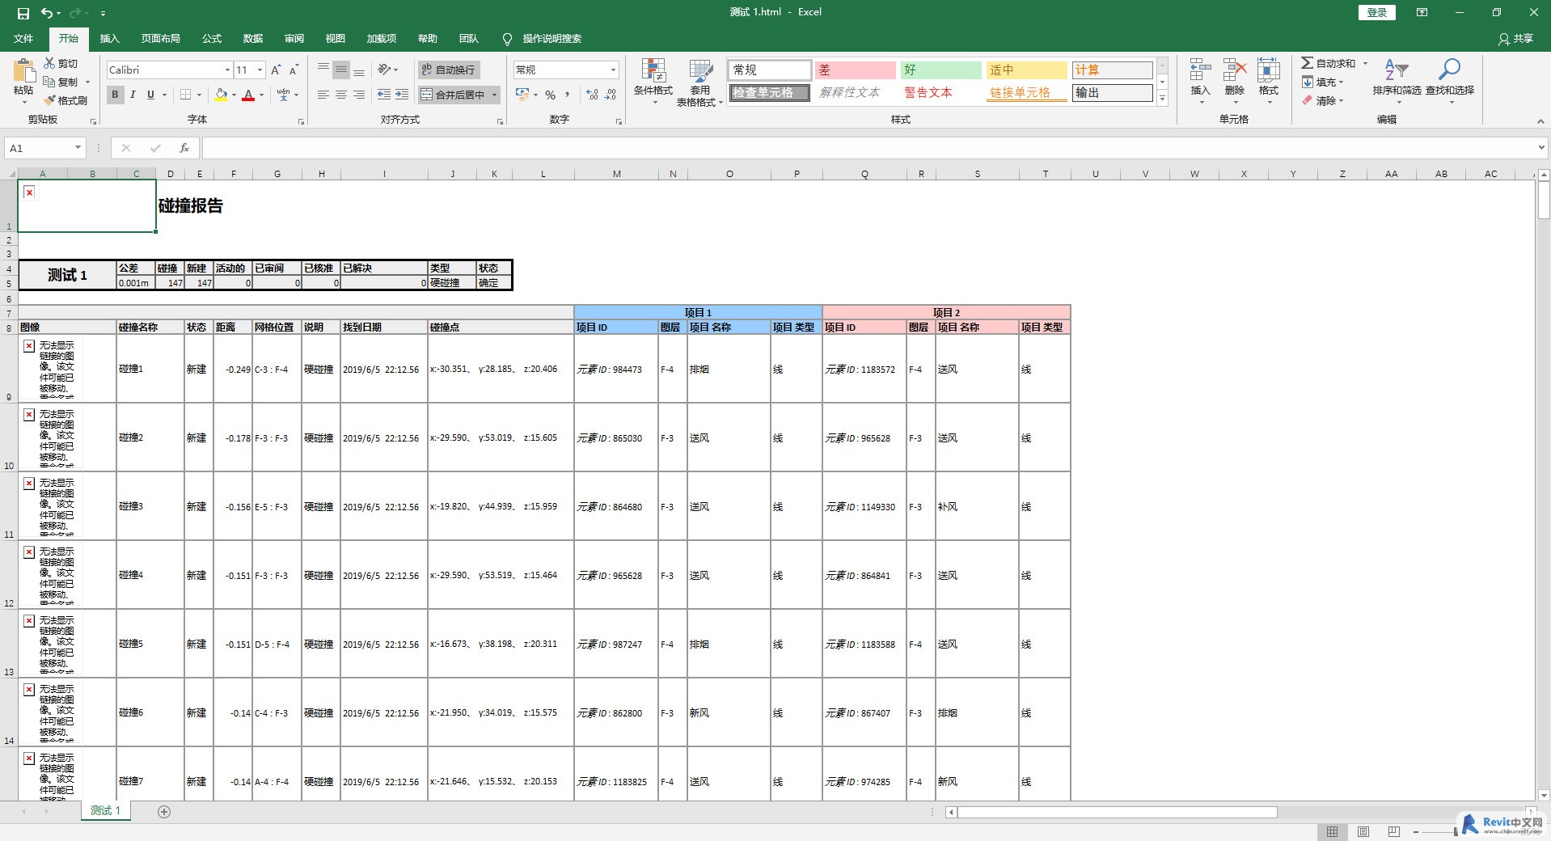Click the 共享 share button

pos(1515,39)
